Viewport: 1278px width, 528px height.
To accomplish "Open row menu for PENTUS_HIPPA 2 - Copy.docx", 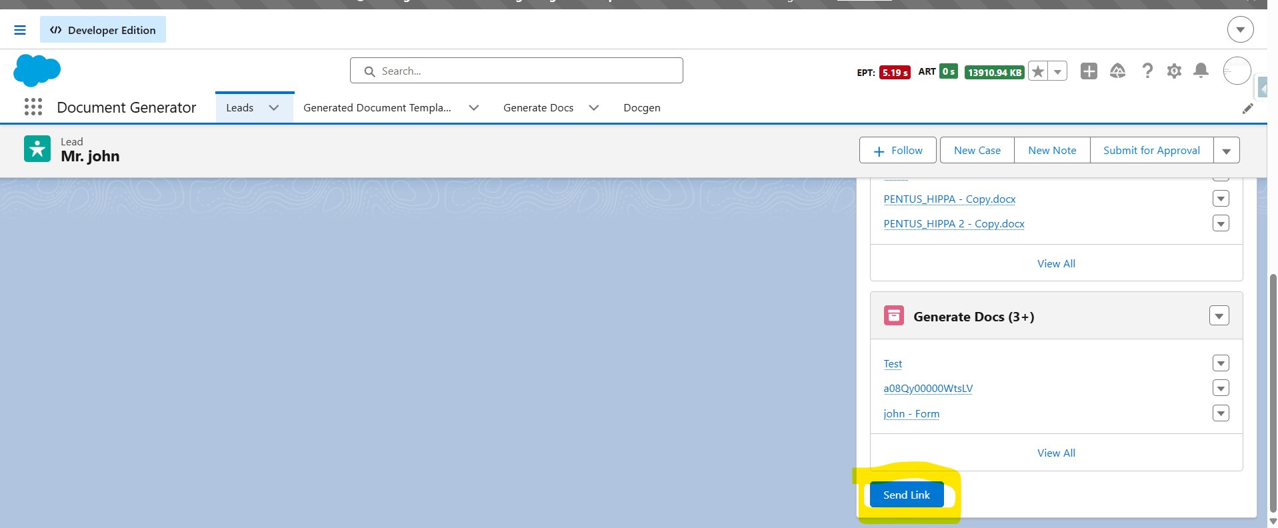I will pyautogui.click(x=1221, y=223).
